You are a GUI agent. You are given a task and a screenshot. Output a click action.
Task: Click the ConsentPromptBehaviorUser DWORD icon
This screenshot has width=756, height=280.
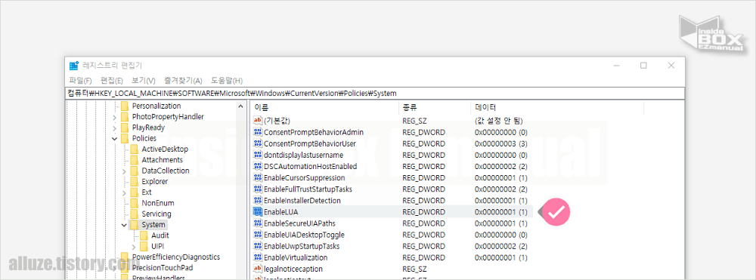click(x=258, y=143)
